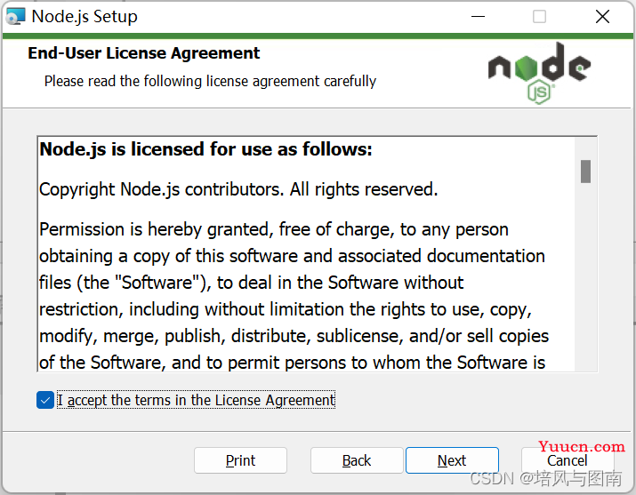Click the 'Please read the following' subtitle

(x=210, y=81)
